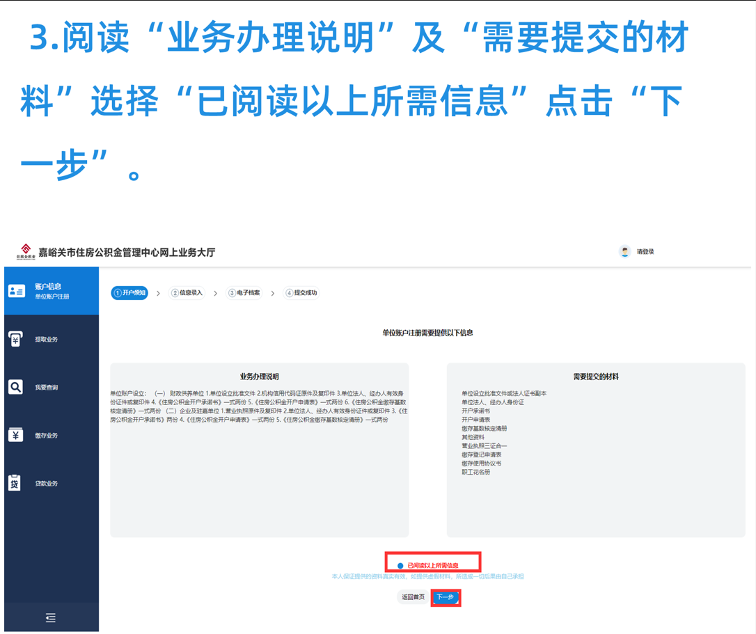Select the 提交成功 step
Viewport: 756px width, 634px height.
pyautogui.click(x=301, y=293)
